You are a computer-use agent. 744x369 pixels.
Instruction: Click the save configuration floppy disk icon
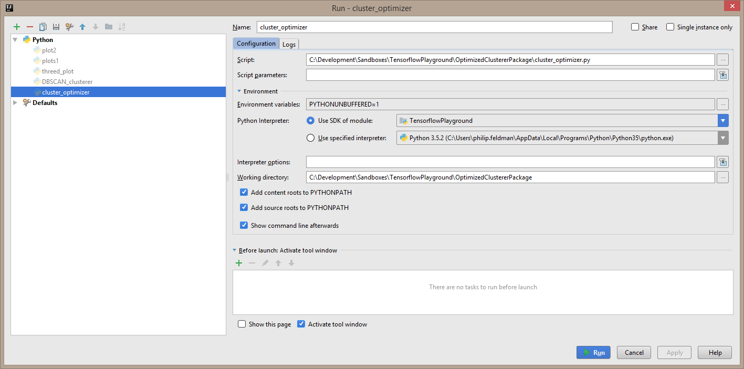click(x=56, y=27)
